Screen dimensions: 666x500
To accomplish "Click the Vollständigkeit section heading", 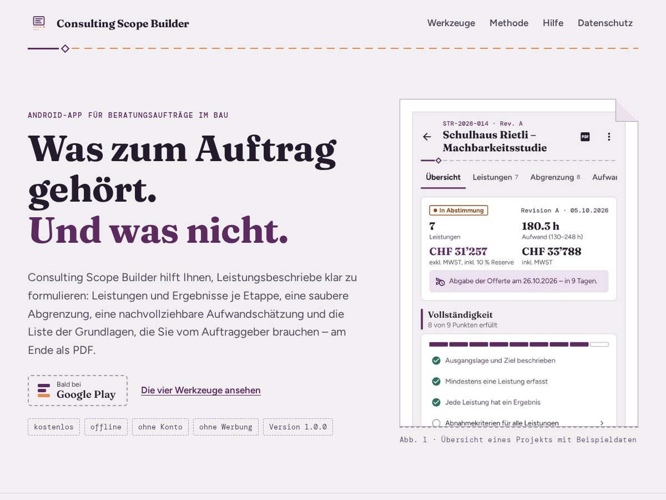I will click(461, 315).
